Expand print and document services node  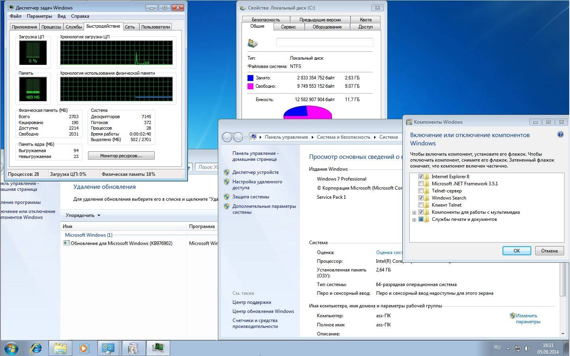414,220
